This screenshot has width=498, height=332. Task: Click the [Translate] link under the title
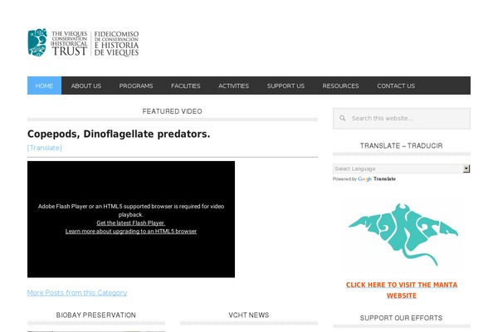click(45, 148)
